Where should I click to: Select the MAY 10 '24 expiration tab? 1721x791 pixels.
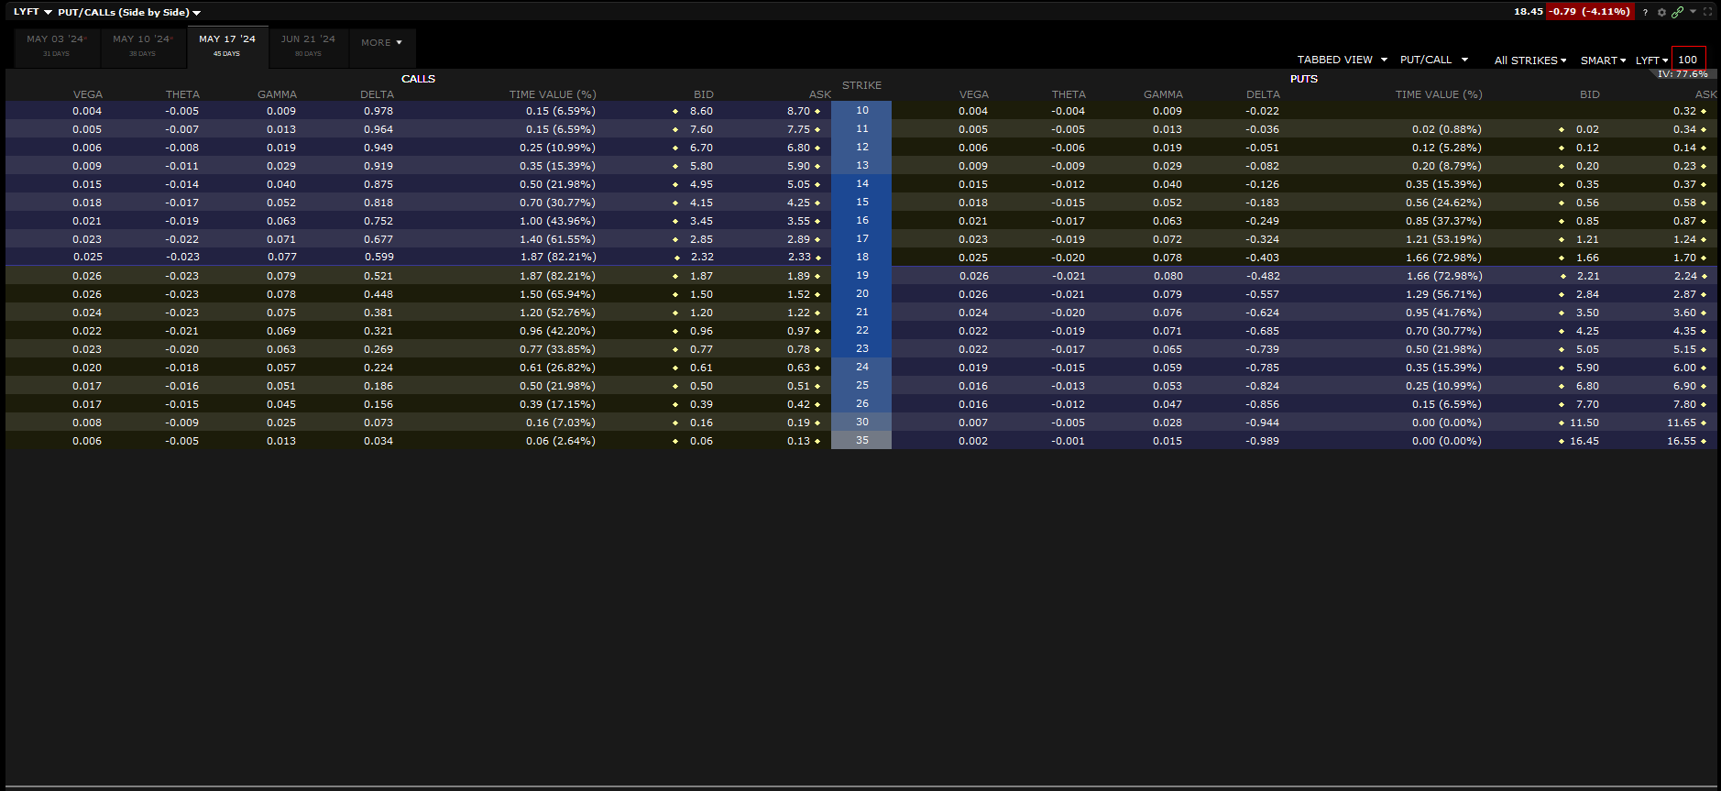pyautogui.click(x=142, y=45)
